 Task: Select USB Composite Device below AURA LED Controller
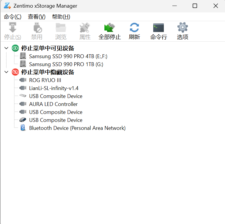56,112
